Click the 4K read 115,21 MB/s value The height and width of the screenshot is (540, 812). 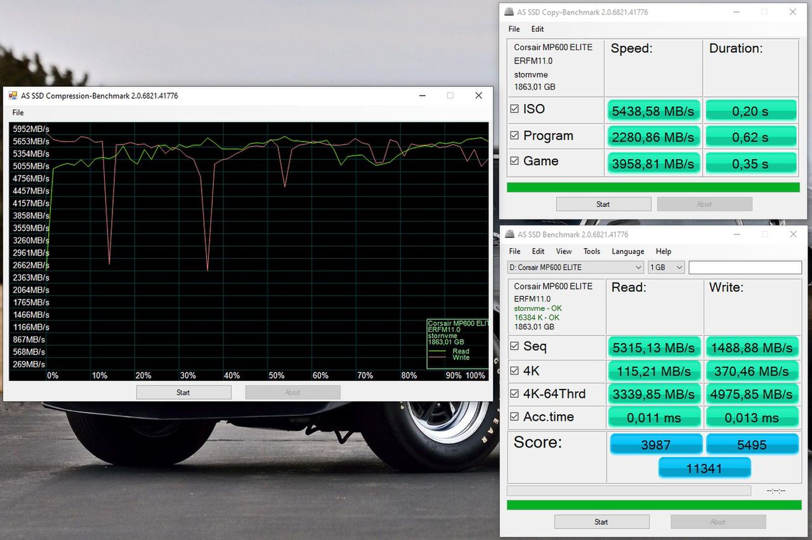(655, 371)
